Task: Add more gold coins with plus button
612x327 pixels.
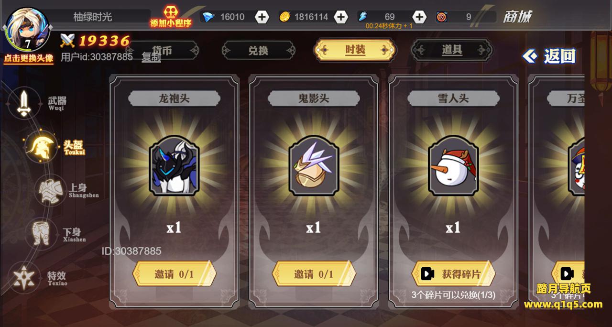Action: point(340,17)
